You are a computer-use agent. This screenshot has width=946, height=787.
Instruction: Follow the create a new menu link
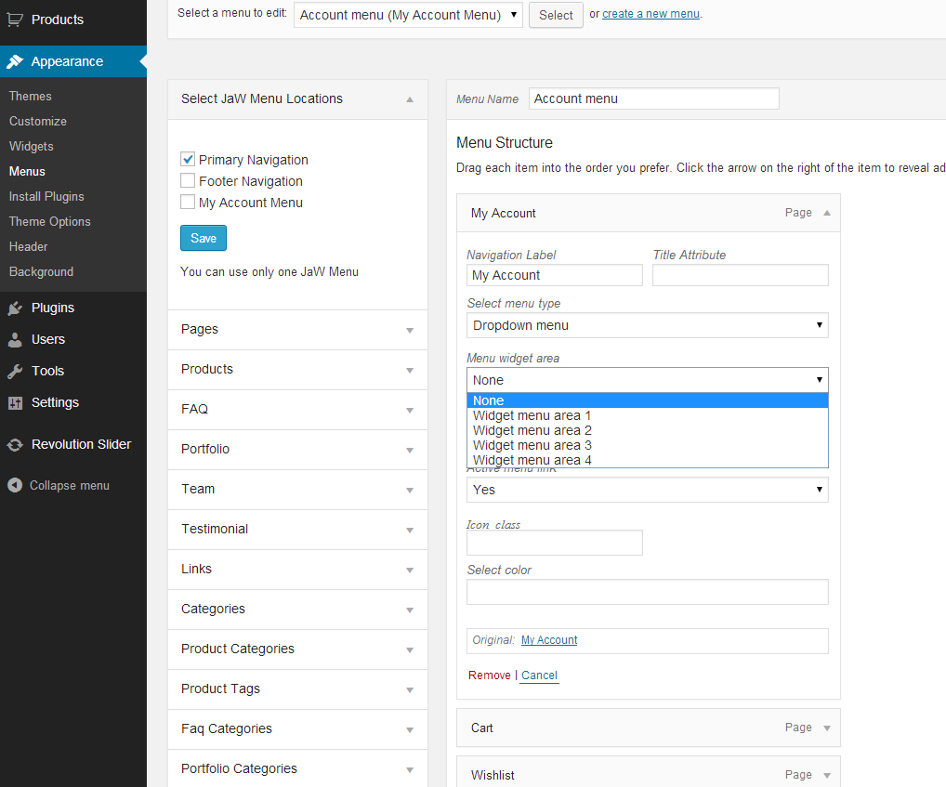(650, 14)
